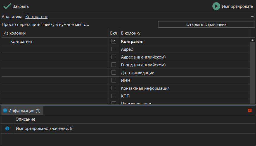The height and width of the screenshot is (146, 256).
Task: Select the КПП row text
Action: point(125,96)
